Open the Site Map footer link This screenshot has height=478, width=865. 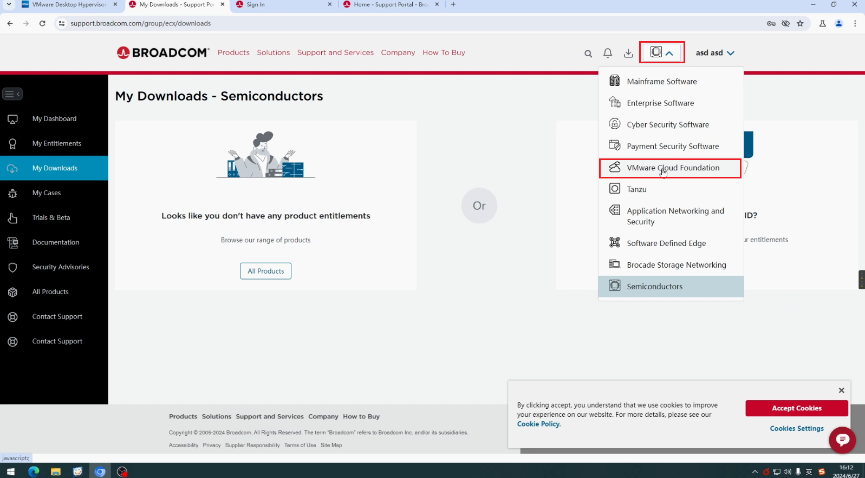[x=331, y=445]
